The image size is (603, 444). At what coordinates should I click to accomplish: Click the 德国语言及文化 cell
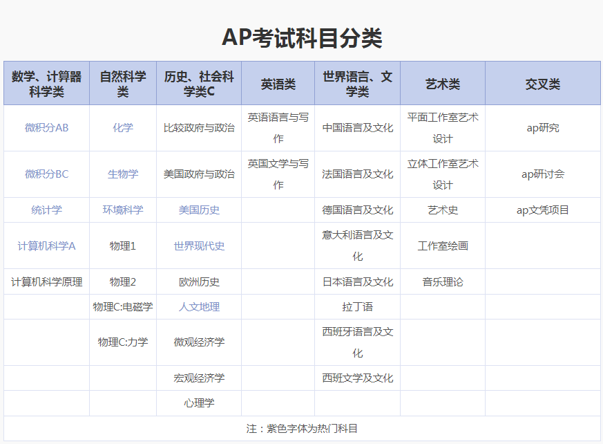[357, 210]
